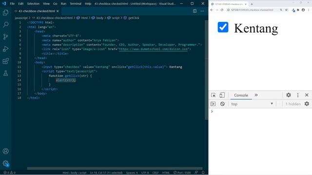This screenshot has height=175, width=312.
Task: Click the Ln 14, Col 17 status item
Action: coord(106,173)
